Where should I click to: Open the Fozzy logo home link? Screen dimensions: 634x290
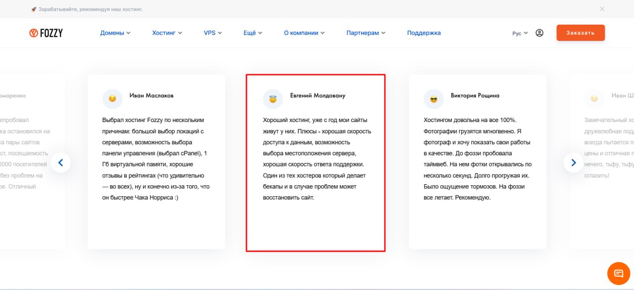point(46,33)
